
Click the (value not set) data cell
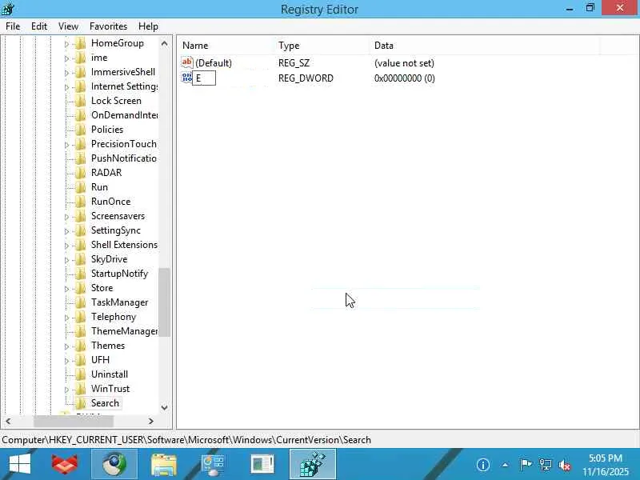pyautogui.click(x=404, y=63)
